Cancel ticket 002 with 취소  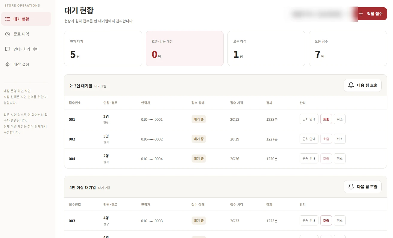(340, 139)
